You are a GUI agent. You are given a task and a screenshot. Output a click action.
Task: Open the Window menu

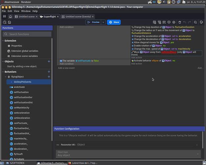point(26,11)
